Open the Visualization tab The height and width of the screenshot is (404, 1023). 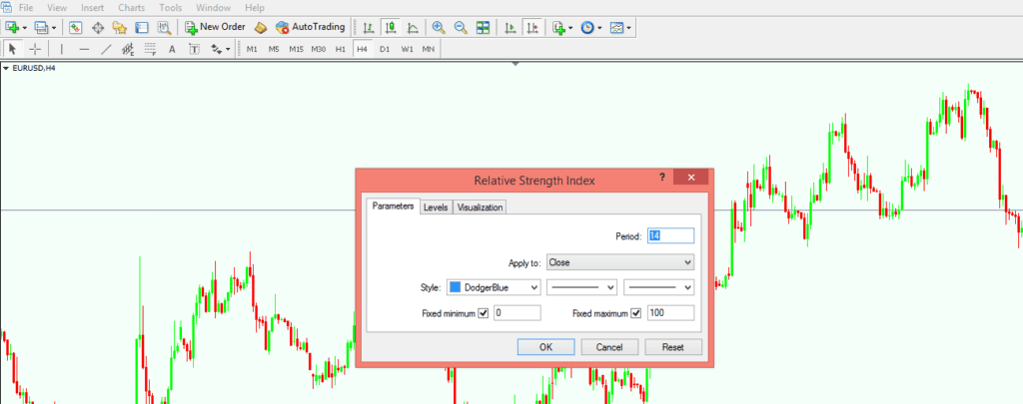[481, 207]
